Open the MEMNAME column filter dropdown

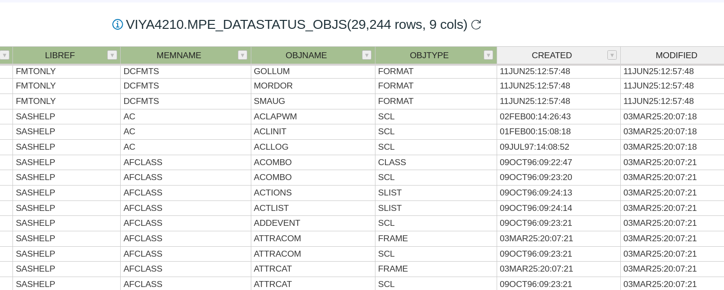click(243, 55)
